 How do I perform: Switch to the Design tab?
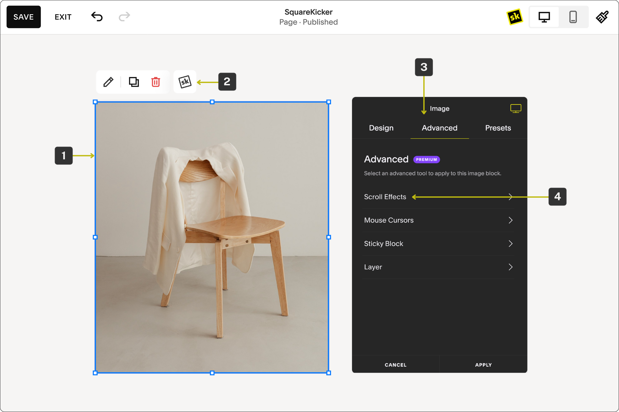[x=381, y=128]
